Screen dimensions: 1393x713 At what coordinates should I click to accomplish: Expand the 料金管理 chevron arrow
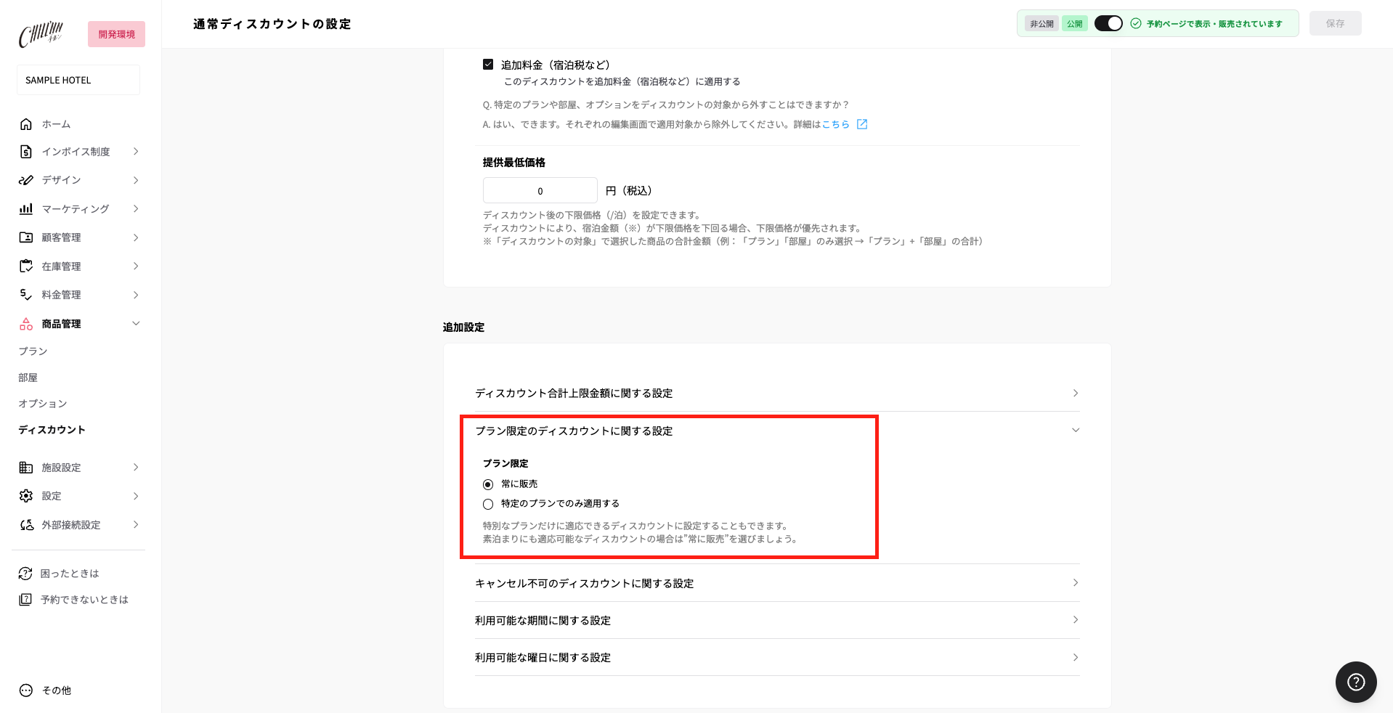pyautogui.click(x=136, y=295)
